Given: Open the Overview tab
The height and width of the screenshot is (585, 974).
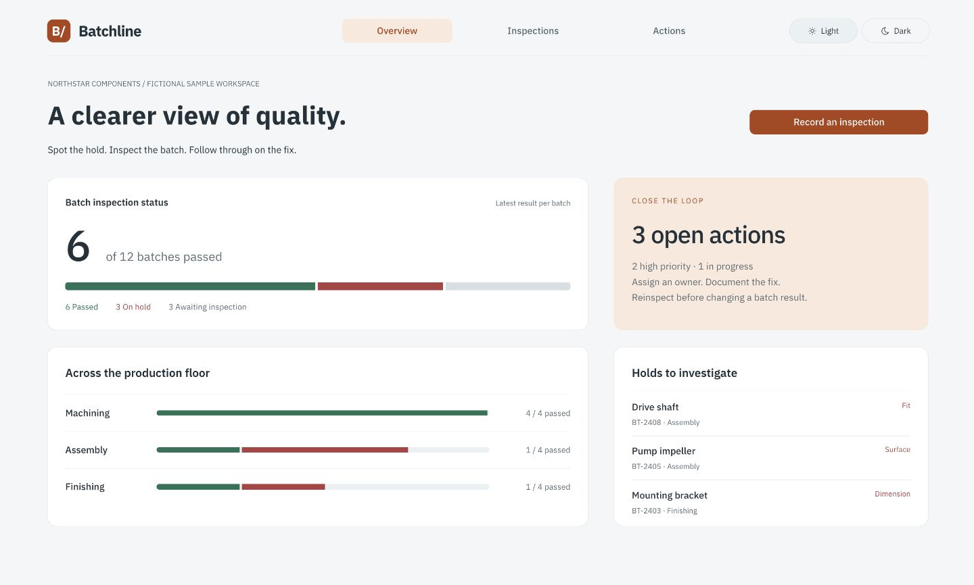Looking at the screenshot, I should pyautogui.click(x=397, y=31).
